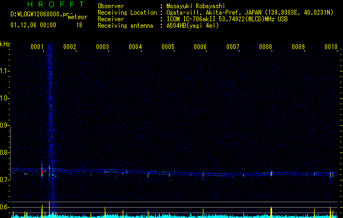Click the 0.7 kHz axis tick label

click(x=4, y=180)
